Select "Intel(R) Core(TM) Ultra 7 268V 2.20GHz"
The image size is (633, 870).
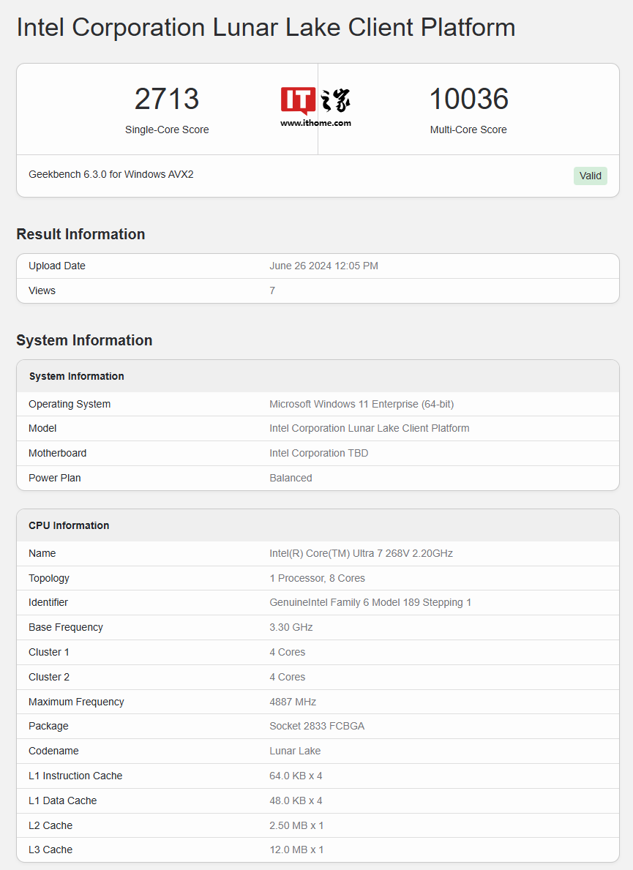(362, 553)
